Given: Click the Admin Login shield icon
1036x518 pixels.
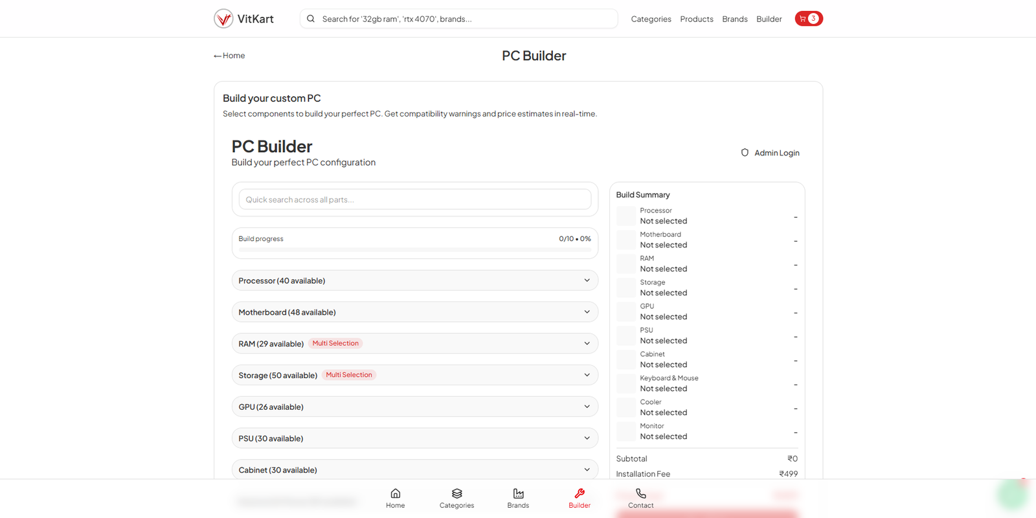Looking at the screenshot, I should tap(745, 153).
